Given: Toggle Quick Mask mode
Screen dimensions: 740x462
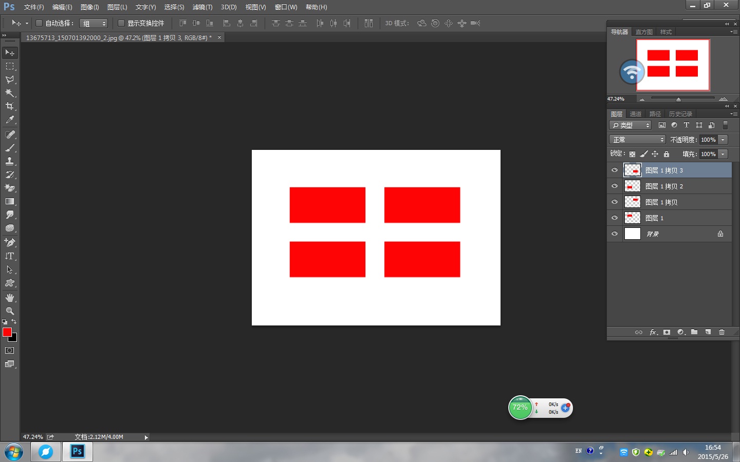Looking at the screenshot, I should (10, 351).
